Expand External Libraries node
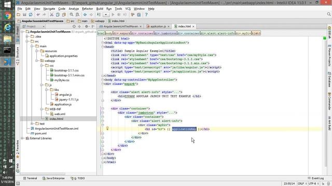Viewport: 332px width, 186px height. pos(22,138)
